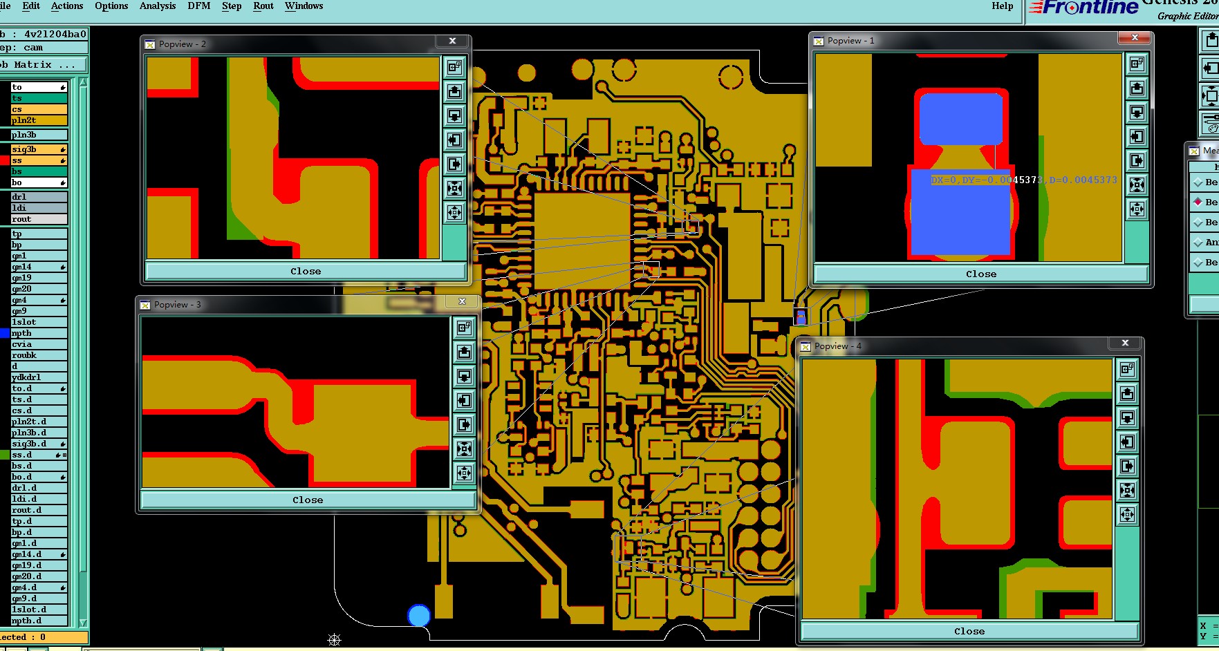Click pan-down icon in Popview 2
The image size is (1219, 651).
(454, 115)
